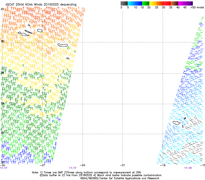Select the magenta 40-45 knots legend swatch

182,3
